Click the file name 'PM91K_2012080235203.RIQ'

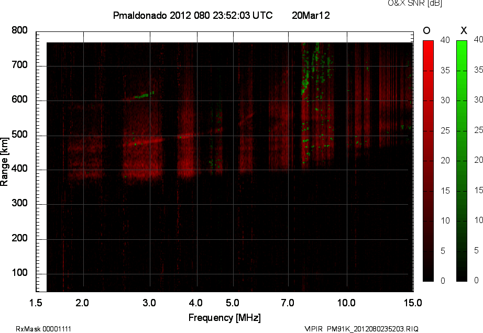point(372,329)
